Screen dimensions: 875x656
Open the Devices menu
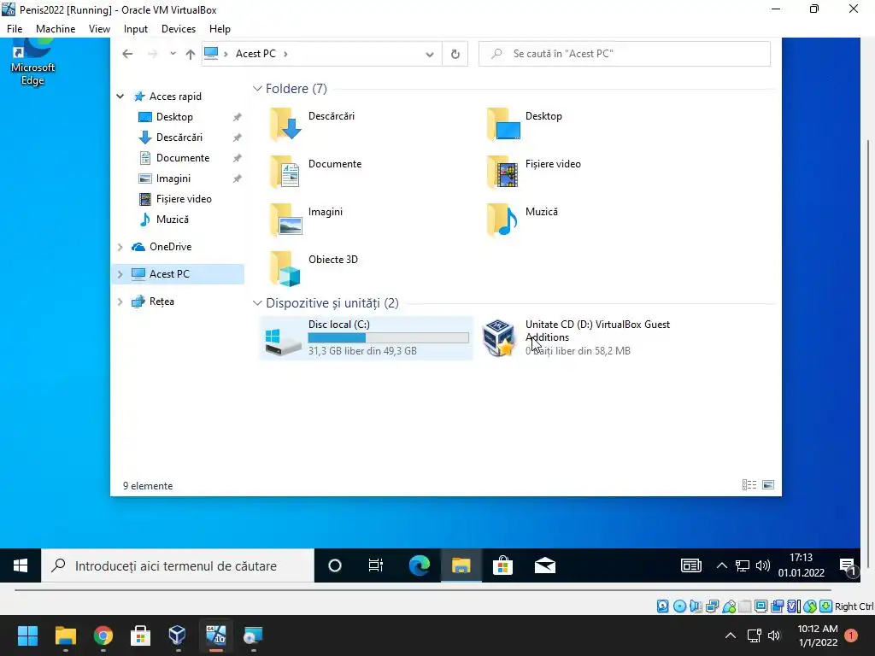179,29
